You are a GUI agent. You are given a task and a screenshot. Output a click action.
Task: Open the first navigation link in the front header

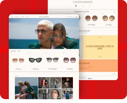[12, 17]
